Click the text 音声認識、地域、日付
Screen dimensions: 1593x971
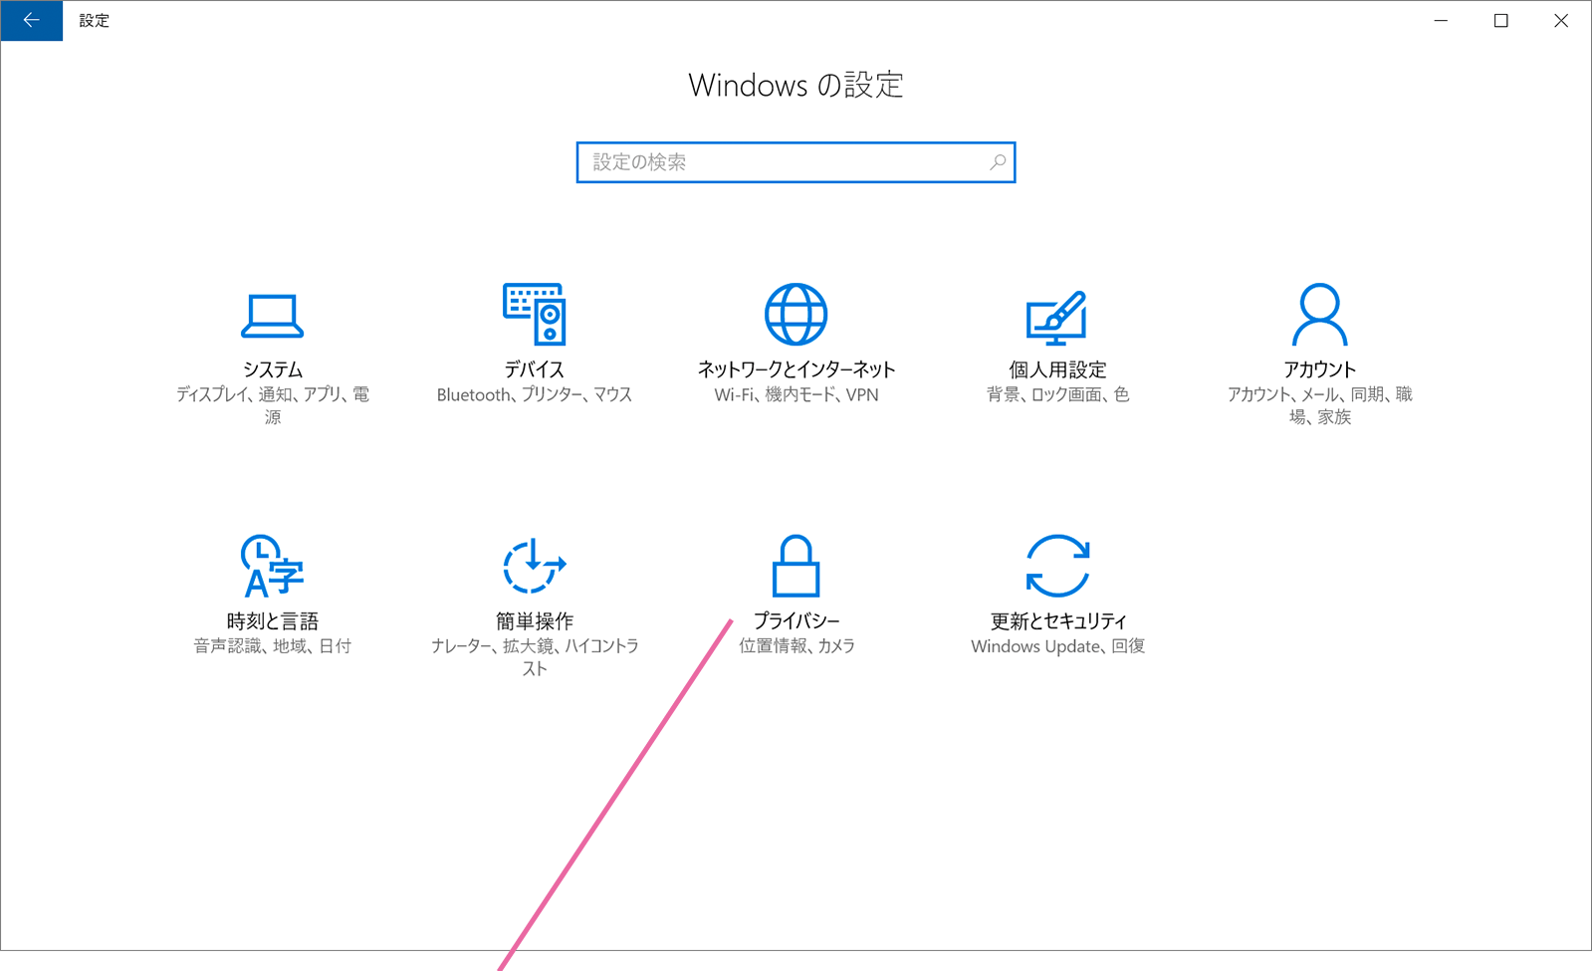(272, 646)
